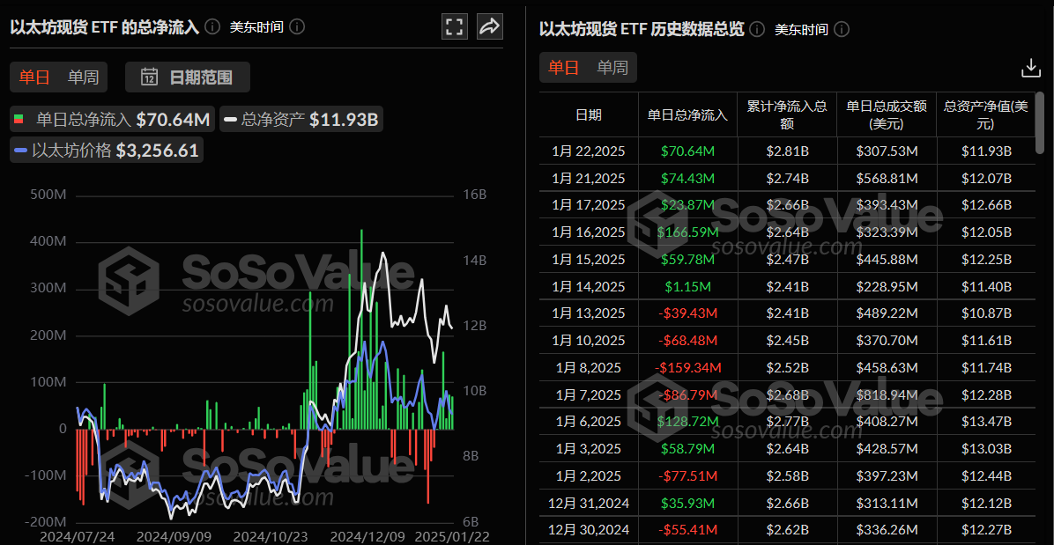The height and width of the screenshot is (545, 1054).
Task: Click the 12月 31,2024 date cell
Action: pos(589,503)
